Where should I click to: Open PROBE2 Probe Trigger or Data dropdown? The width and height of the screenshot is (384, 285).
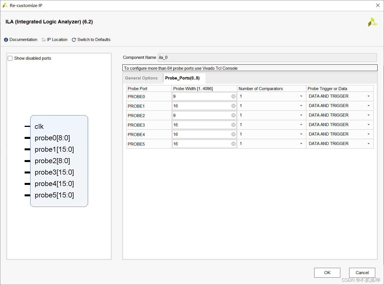pos(369,115)
